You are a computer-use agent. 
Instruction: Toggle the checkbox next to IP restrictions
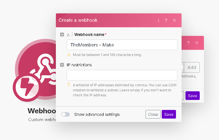point(62,65)
